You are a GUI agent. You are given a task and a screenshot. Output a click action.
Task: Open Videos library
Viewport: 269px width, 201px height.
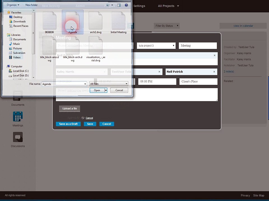pos(17,57)
